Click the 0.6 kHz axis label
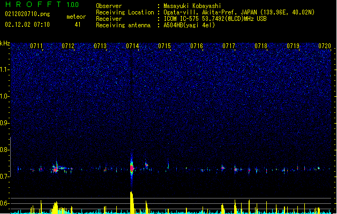This screenshot has width=337, height=214. [4, 203]
